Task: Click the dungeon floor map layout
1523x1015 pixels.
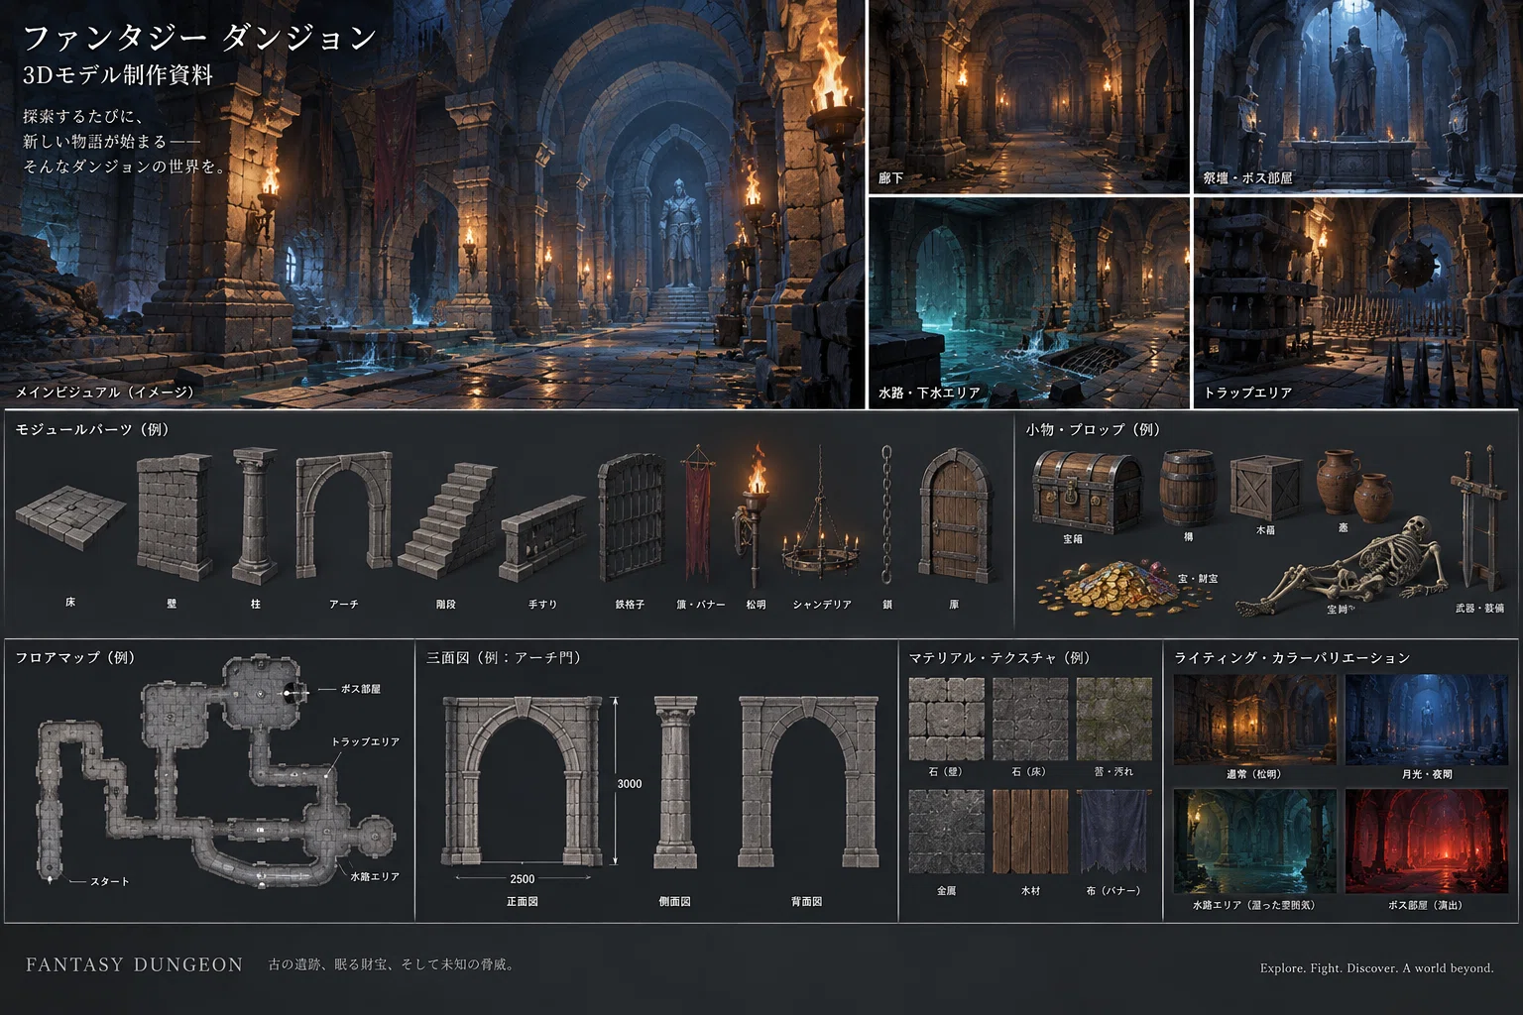Action: [x=215, y=769]
